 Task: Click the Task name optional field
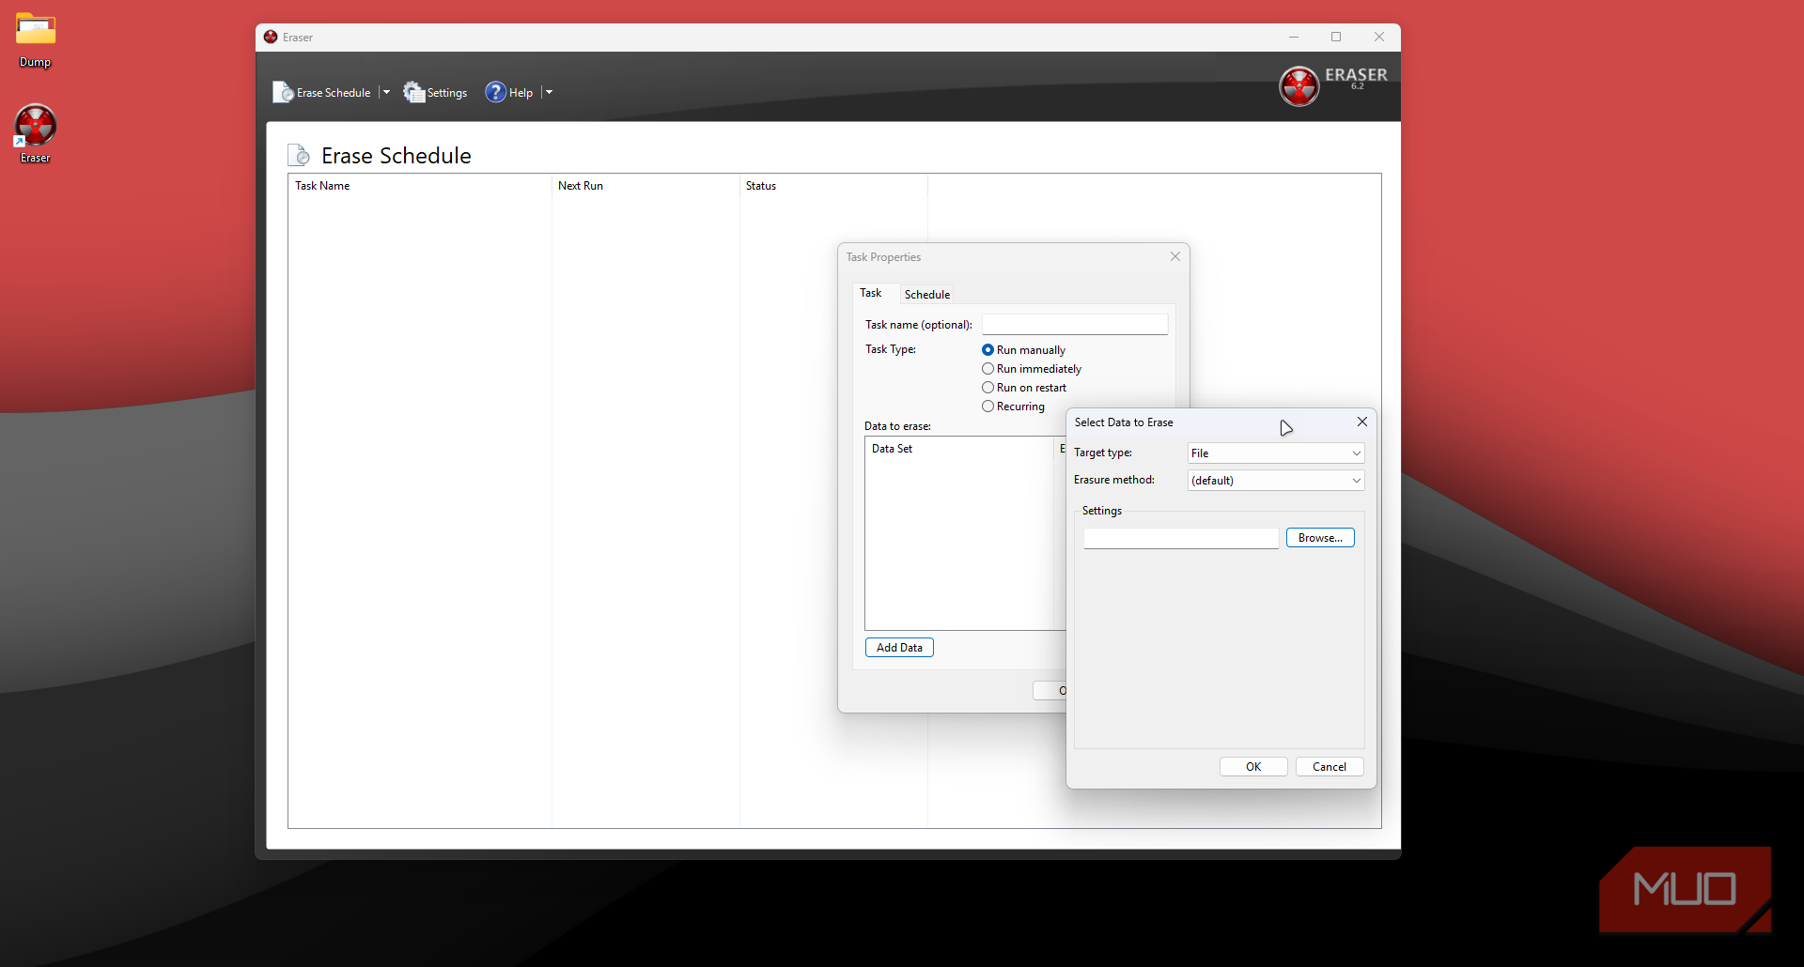click(1075, 325)
